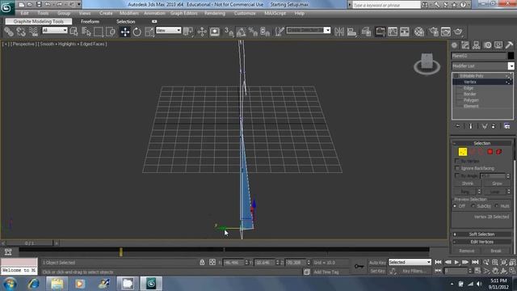Image resolution: width=517 pixels, height=291 pixels.
Task: Toggle the Percent Snap icon
Action: click(253, 32)
